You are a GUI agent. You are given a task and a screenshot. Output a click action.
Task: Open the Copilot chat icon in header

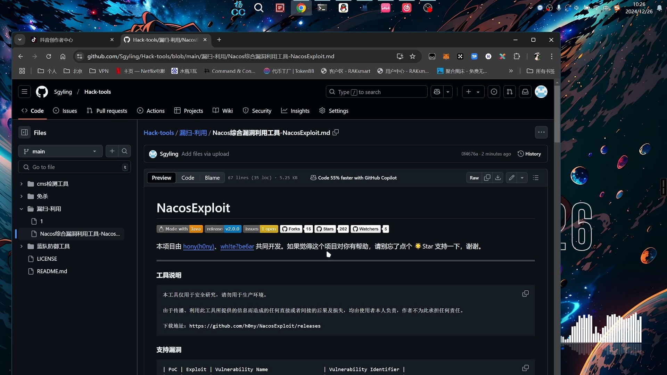point(437,92)
